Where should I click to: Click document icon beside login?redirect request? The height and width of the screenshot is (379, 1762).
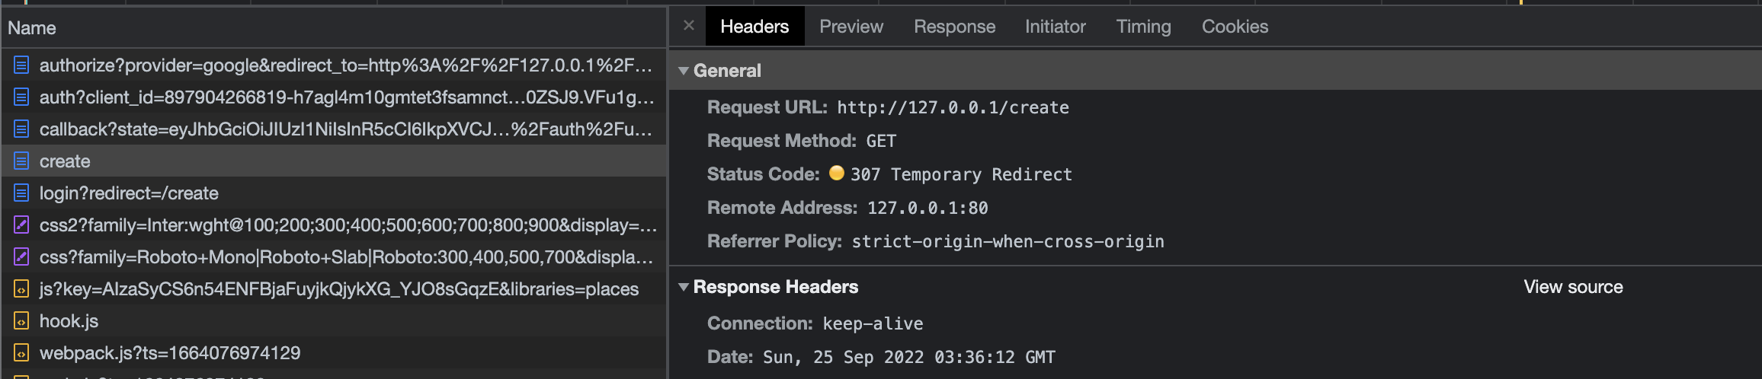click(x=21, y=193)
